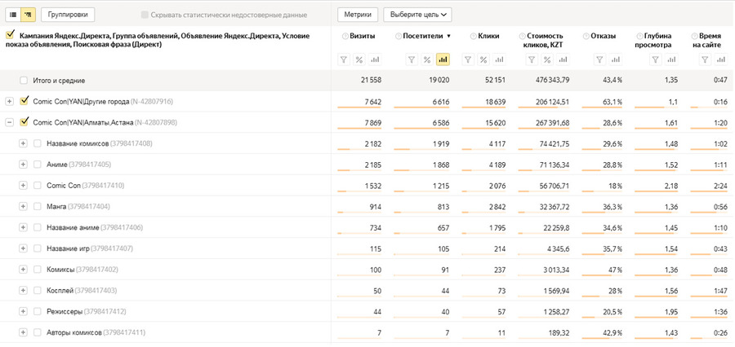
Task: Check the Косплей row checkbox
Action: pyautogui.click(x=38, y=291)
